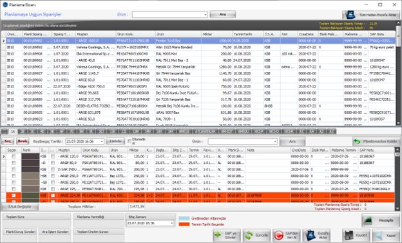Click the TerminTarihi column header in top grid
Image resolution: width=402 pixels, height=243 pixels.
248,34
